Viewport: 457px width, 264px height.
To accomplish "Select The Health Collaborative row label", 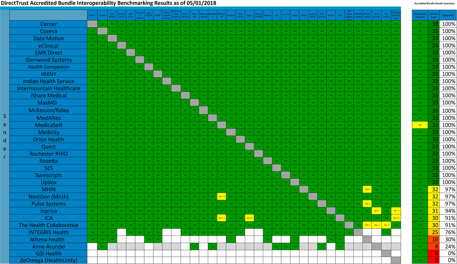I will [48, 225].
